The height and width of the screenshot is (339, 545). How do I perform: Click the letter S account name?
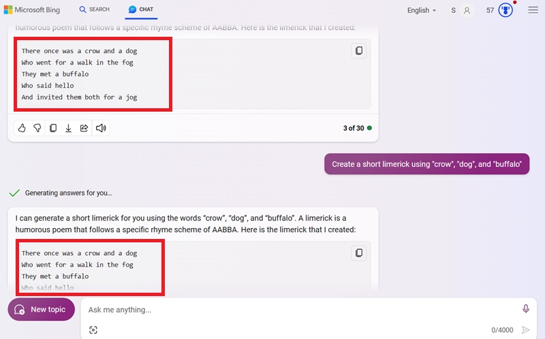453,10
